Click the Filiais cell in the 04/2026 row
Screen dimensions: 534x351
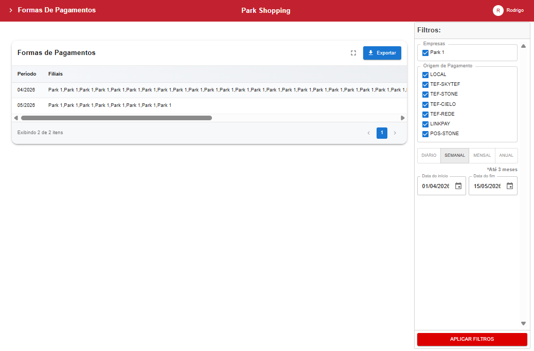coord(227,90)
